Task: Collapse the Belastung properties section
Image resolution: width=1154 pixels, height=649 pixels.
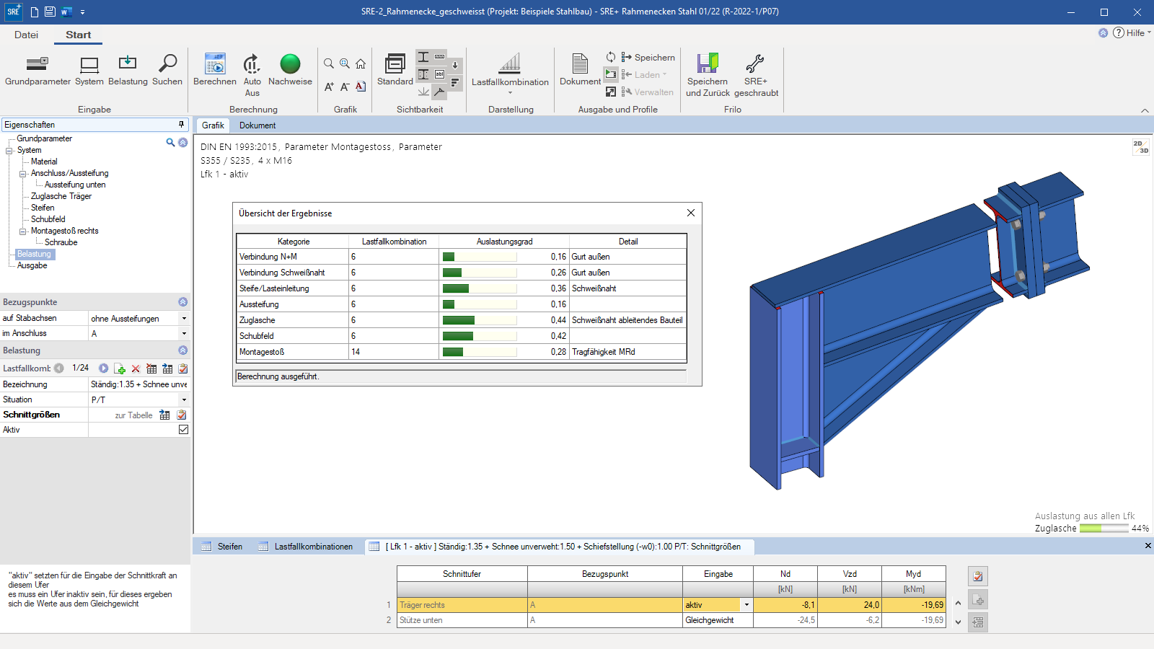Action: pos(182,350)
